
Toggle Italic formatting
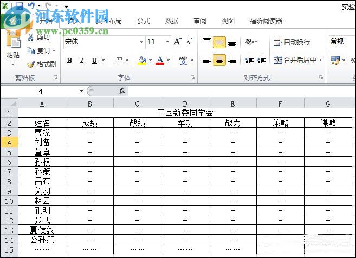click(x=82, y=61)
